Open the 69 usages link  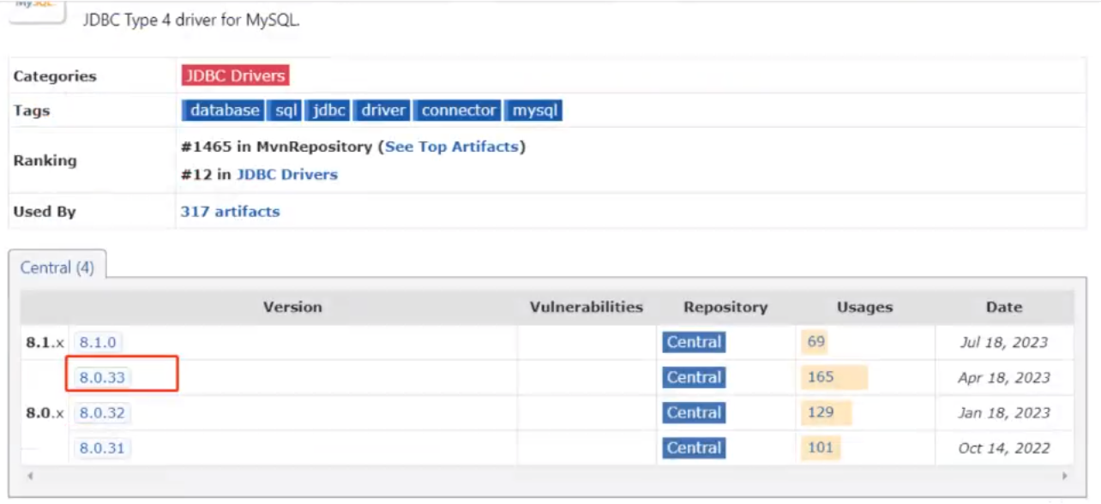815,342
